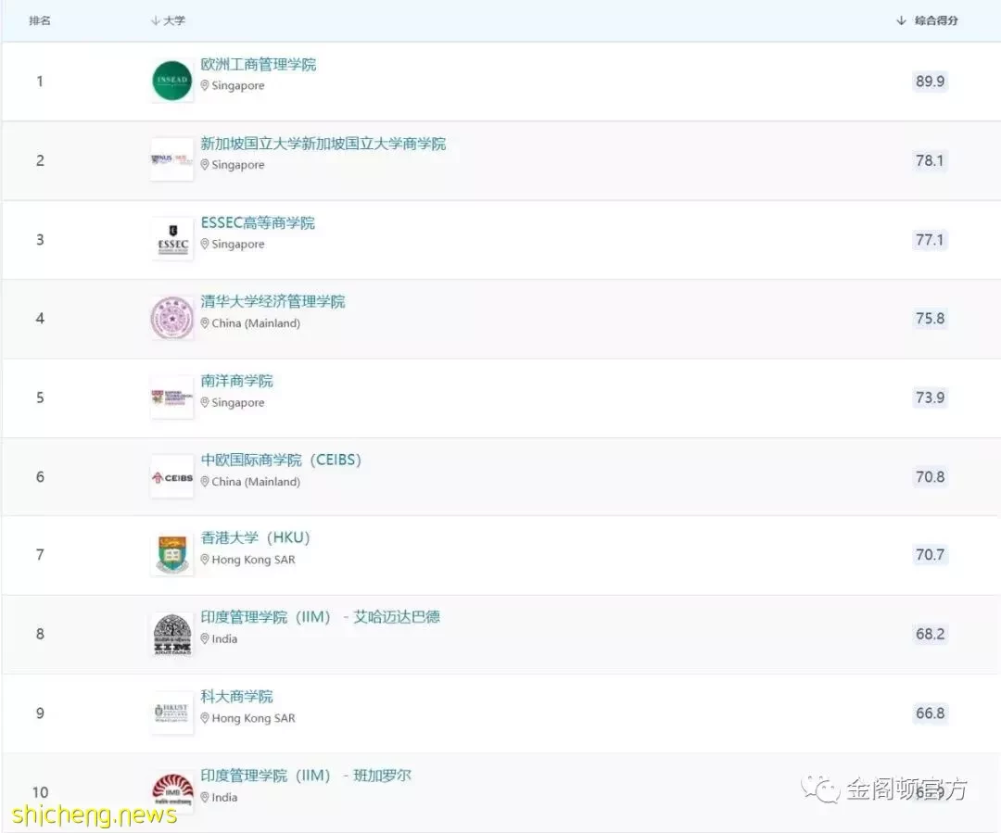Sort the table by 大学 column arrow
This screenshot has width=1001, height=833.
155,20
